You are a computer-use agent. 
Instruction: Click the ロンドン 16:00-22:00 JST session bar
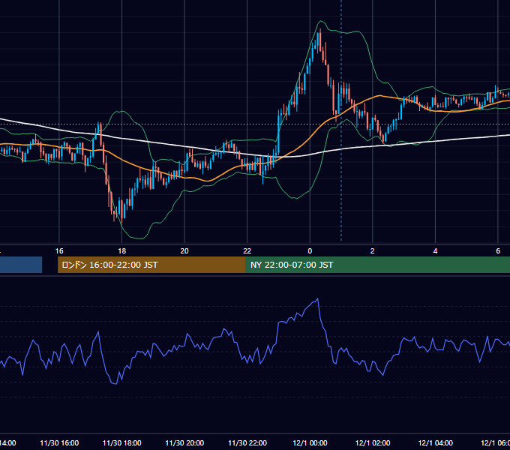tap(151, 265)
